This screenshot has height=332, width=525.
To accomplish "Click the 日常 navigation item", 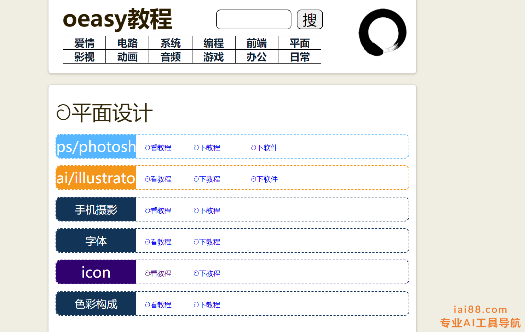I will [x=300, y=57].
